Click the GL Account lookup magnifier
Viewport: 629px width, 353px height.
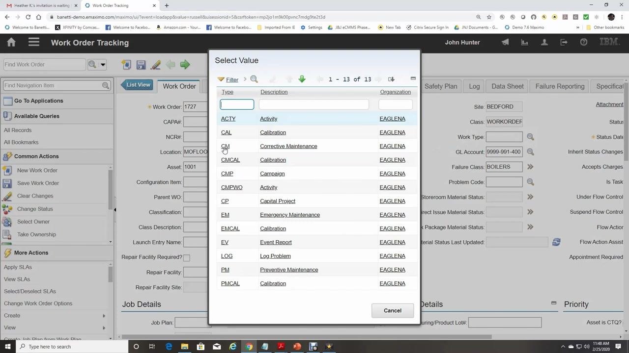(530, 152)
